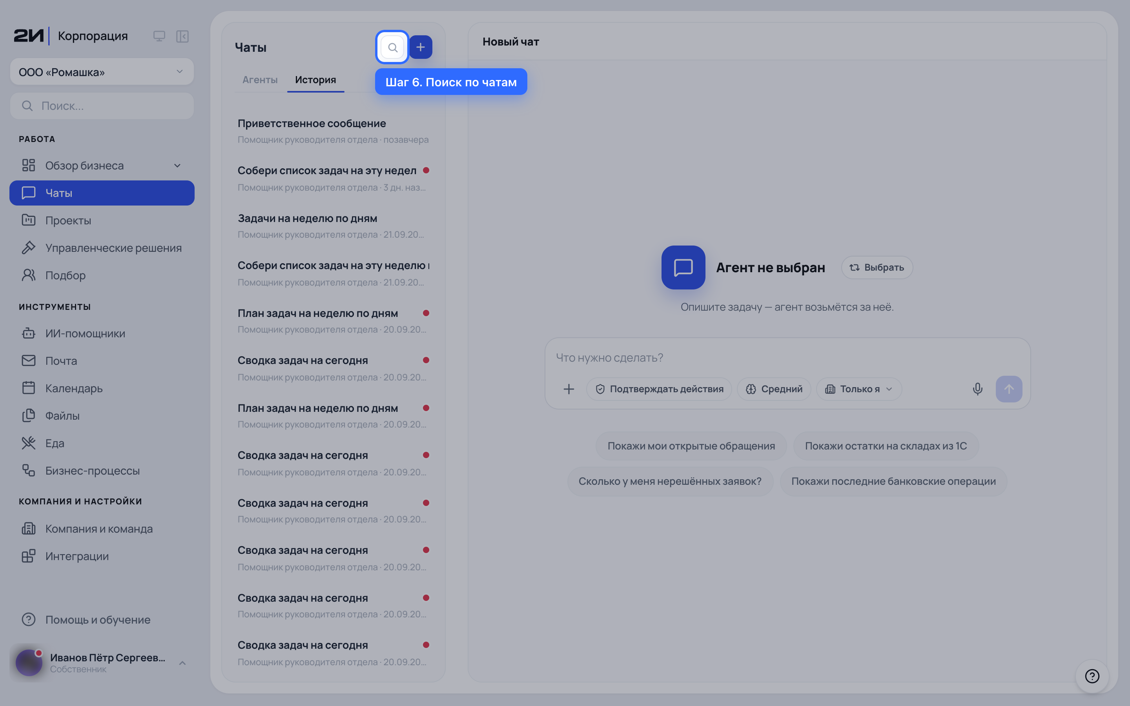Click Выбрать to choose an agent
1130x706 pixels.
pyautogui.click(x=877, y=267)
